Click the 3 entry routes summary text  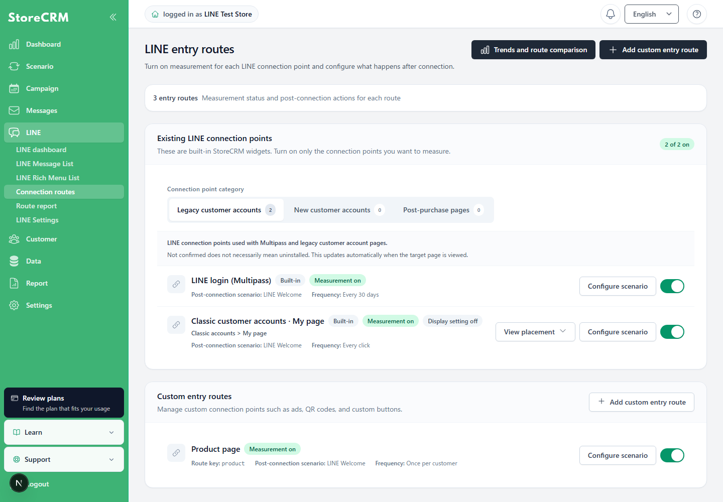pyautogui.click(x=175, y=98)
